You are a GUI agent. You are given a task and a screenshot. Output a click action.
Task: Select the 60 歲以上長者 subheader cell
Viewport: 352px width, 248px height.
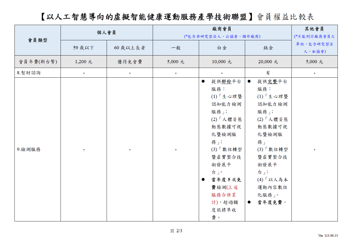(130, 48)
